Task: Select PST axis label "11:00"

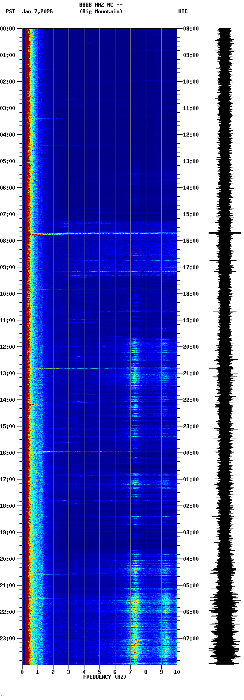Action: 8,320
